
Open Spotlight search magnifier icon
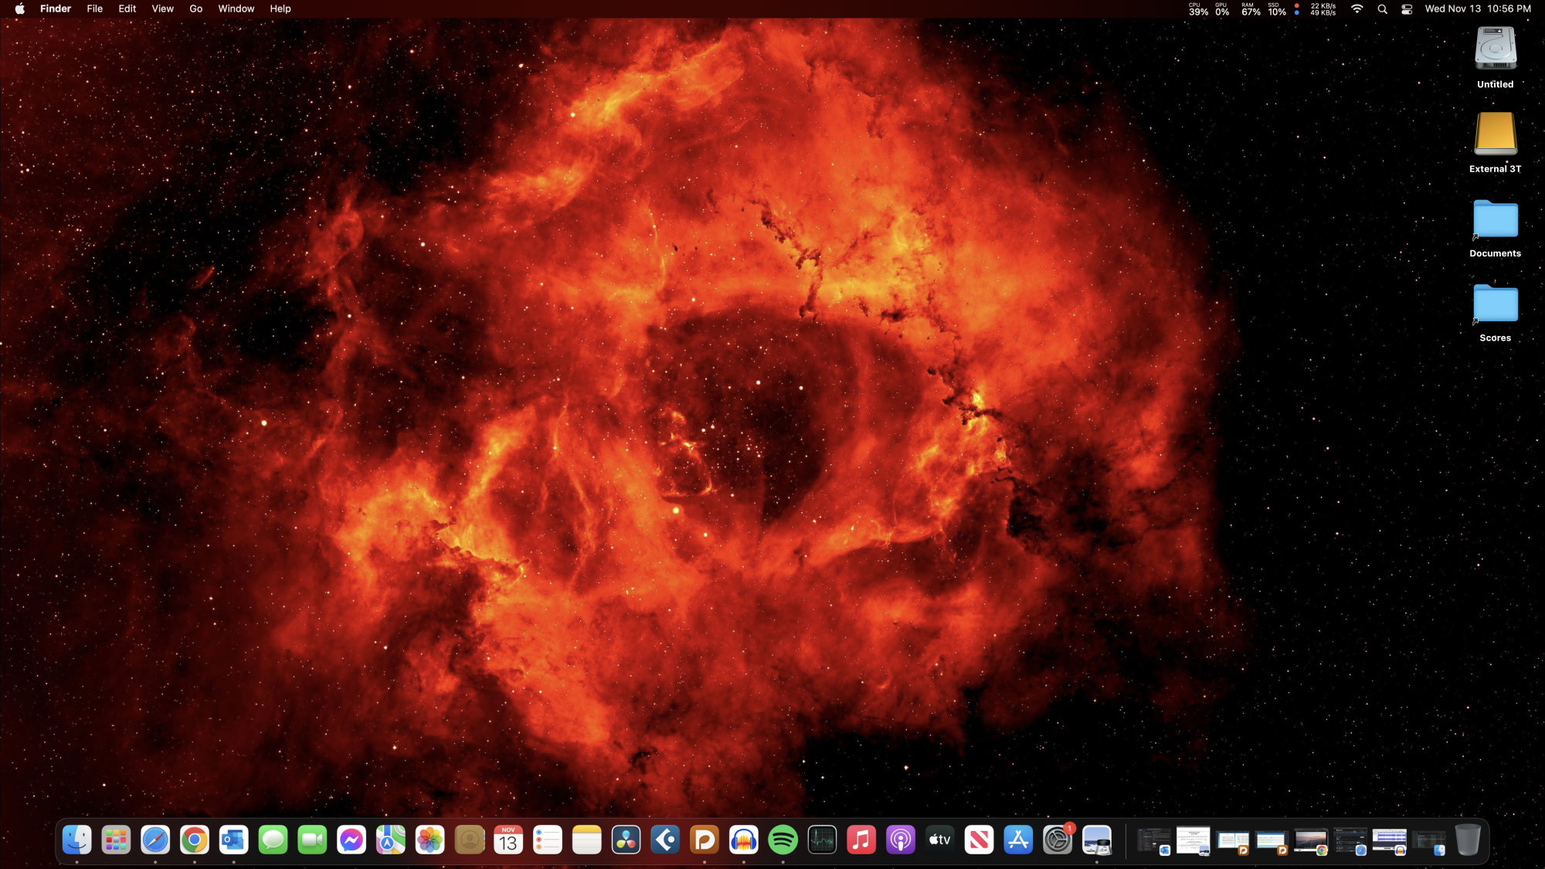coord(1382,9)
